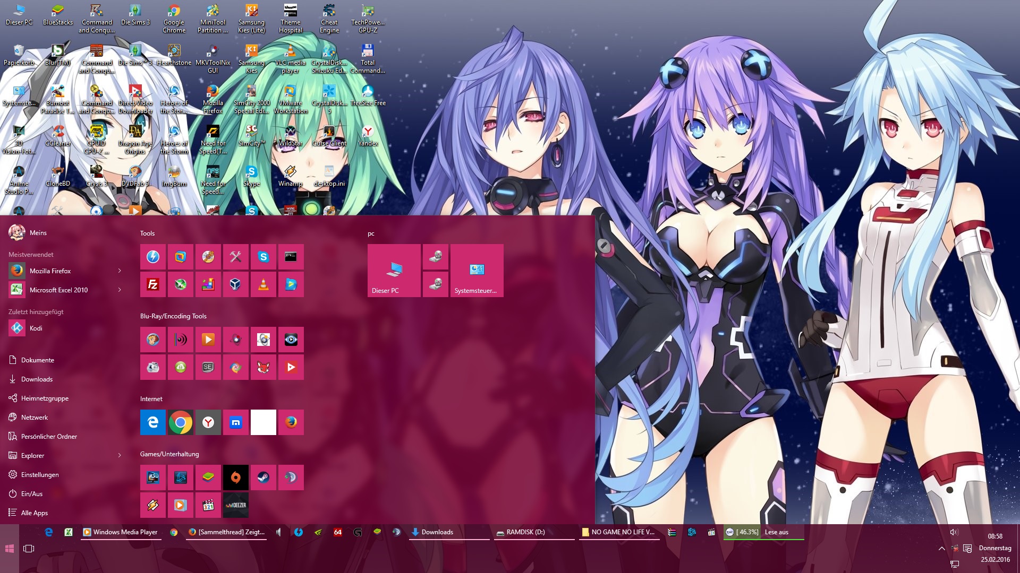Launch Google Chrome from the Internet tiles

181,422
